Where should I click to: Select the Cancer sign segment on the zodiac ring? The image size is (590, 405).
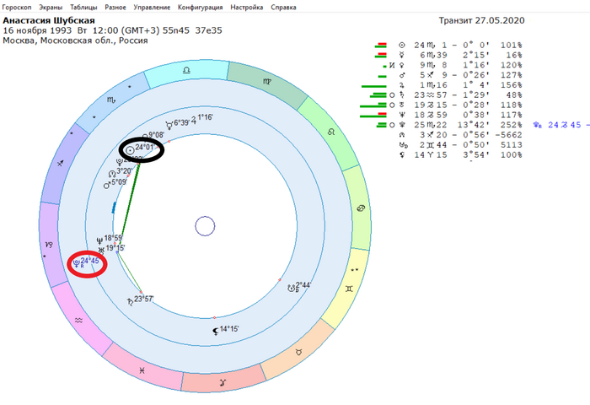coord(361,208)
